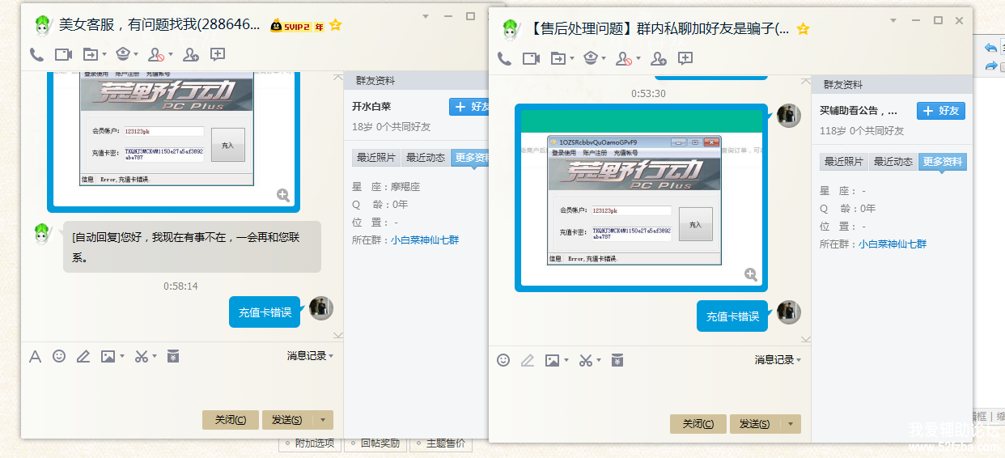
Task: Click 关闭(C) button in left chat
Action: [231, 420]
